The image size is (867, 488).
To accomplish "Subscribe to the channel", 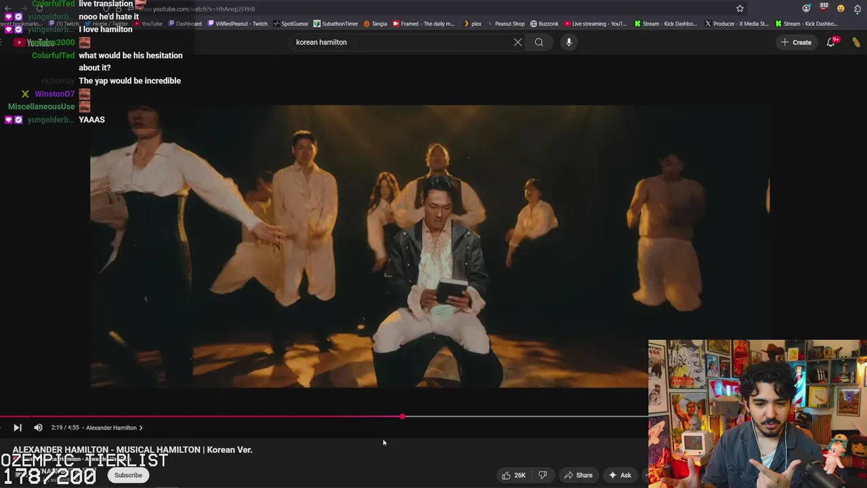I will (x=128, y=475).
